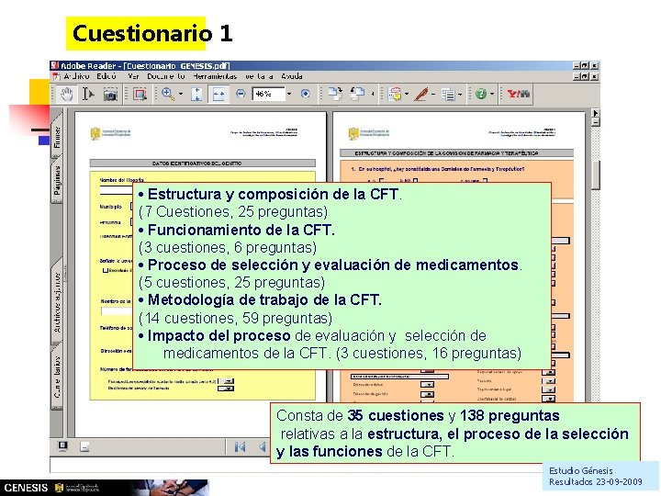This screenshot has width=661, height=496.
Task: Switch to the Firmas side tab
Action: click(x=57, y=137)
